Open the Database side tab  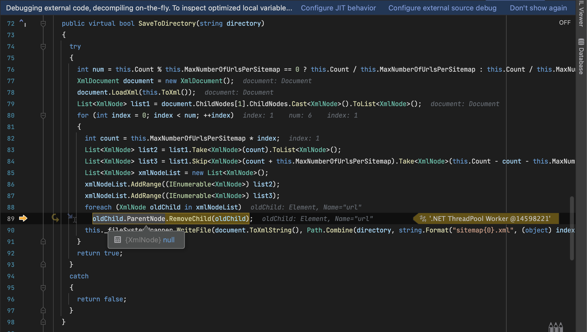581,60
